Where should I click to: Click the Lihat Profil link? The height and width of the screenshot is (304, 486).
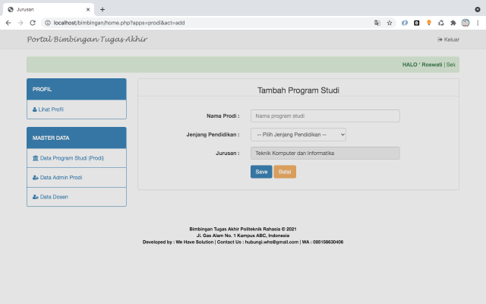click(x=51, y=109)
